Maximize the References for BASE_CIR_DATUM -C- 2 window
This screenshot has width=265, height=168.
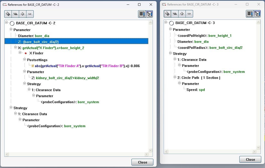click(x=139, y=5)
